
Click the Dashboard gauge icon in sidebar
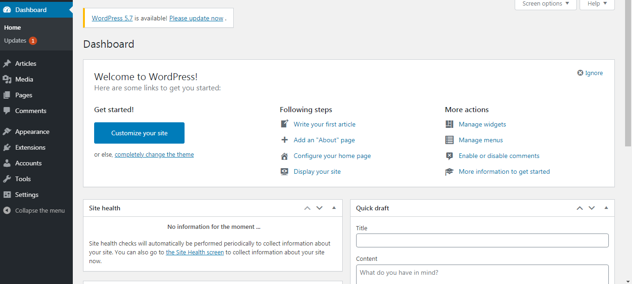(x=7, y=10)
